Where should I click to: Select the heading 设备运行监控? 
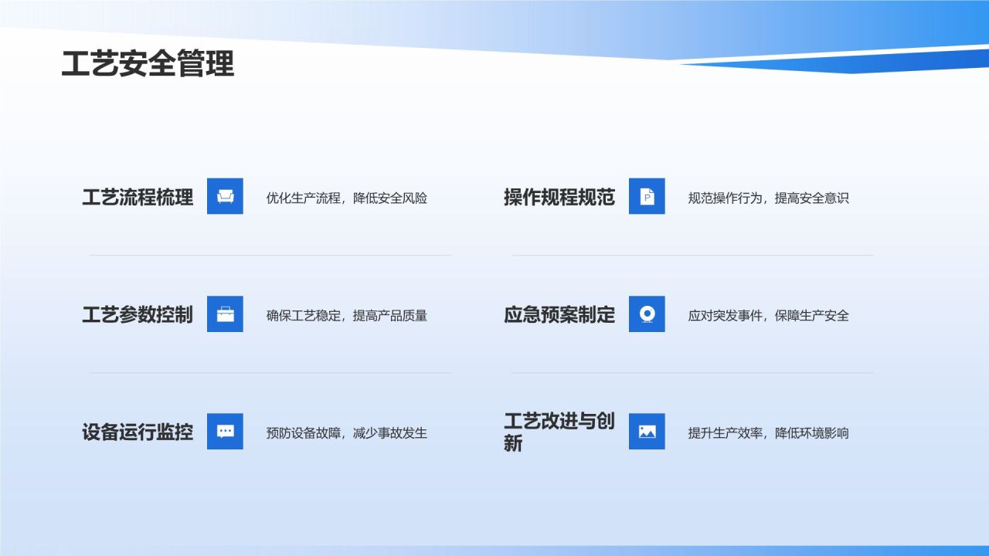point(138,432)
